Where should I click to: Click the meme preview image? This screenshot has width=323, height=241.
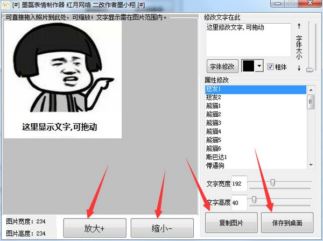click(x=63, y=80)
